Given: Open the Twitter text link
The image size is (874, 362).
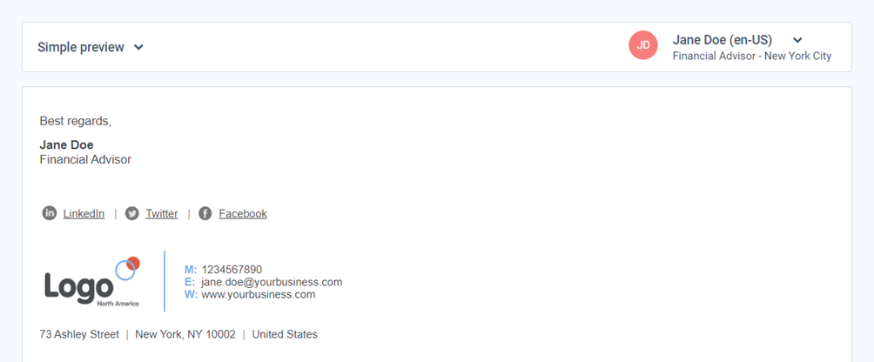Looking at the screenshot, I should (162, 213).
